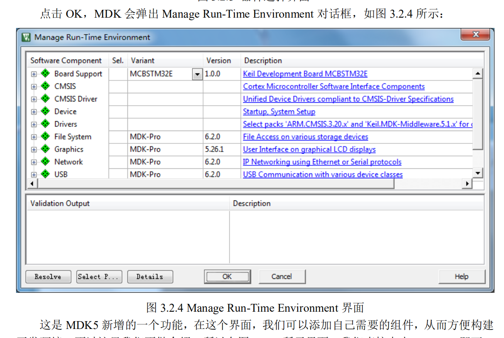Open Help for the dialog
Viewport: 504px width, 338px height.
pyautogui.click(x=462, y=277)
